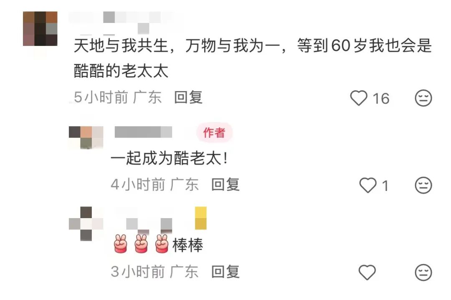
Task: Tap the face icon on 棒棒 comment
Action: 423,272
